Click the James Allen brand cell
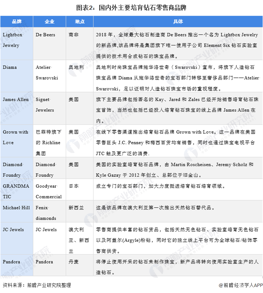Screen dimensions: 263x293 coord(17,108)
